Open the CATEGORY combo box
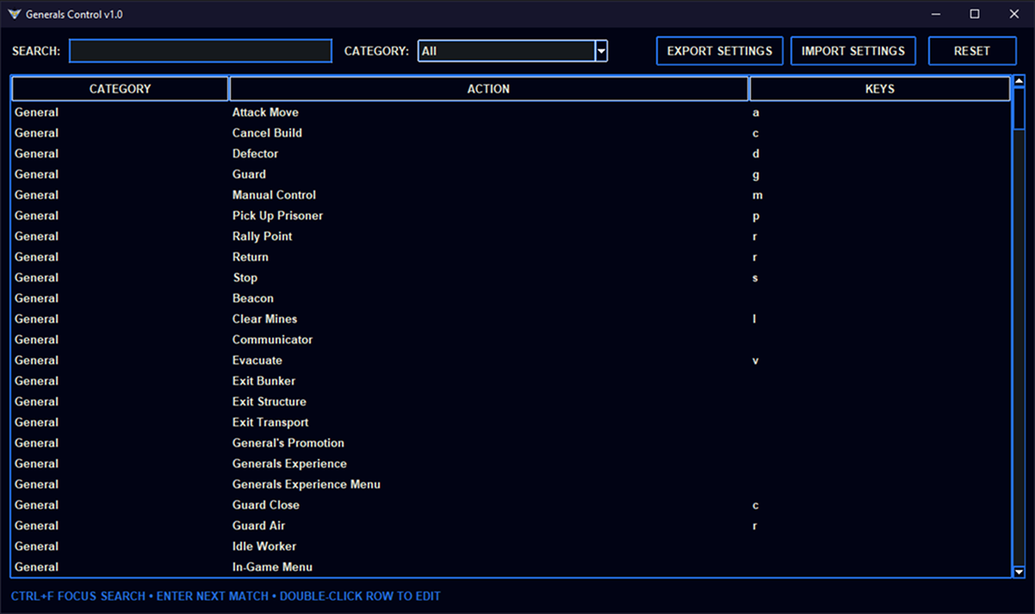 tap(512, 51)
